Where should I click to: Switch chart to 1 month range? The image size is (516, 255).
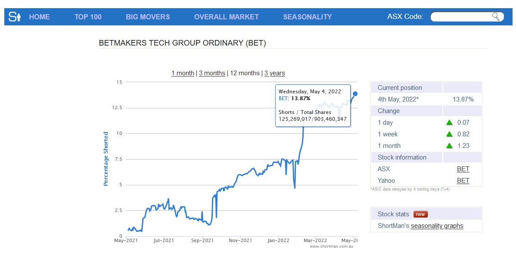(183, 73)
